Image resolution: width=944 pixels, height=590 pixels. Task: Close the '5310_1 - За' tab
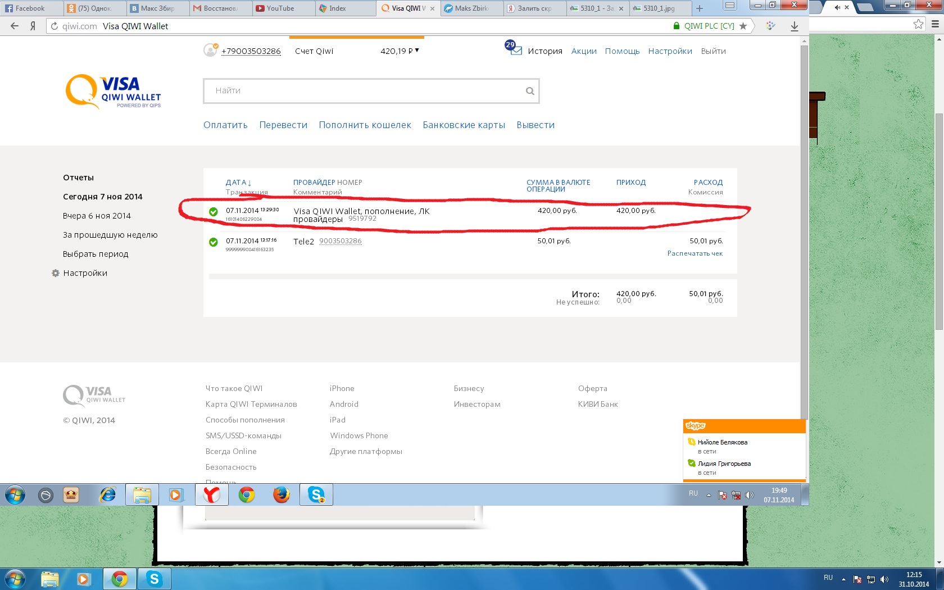621,8
